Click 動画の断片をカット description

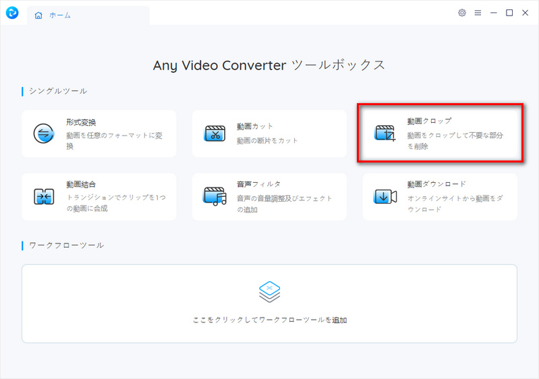click(x=267, y=140)
